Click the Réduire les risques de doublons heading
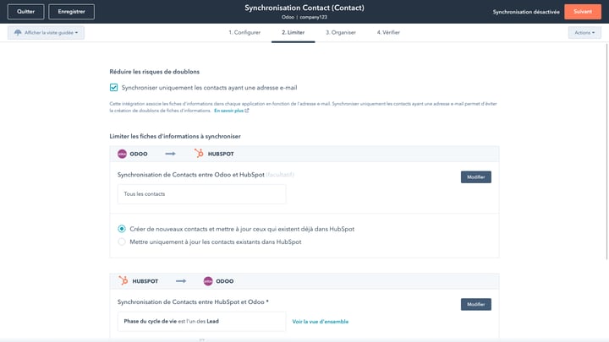The height and width of the screenshot is (342, 609). [154, 72]
